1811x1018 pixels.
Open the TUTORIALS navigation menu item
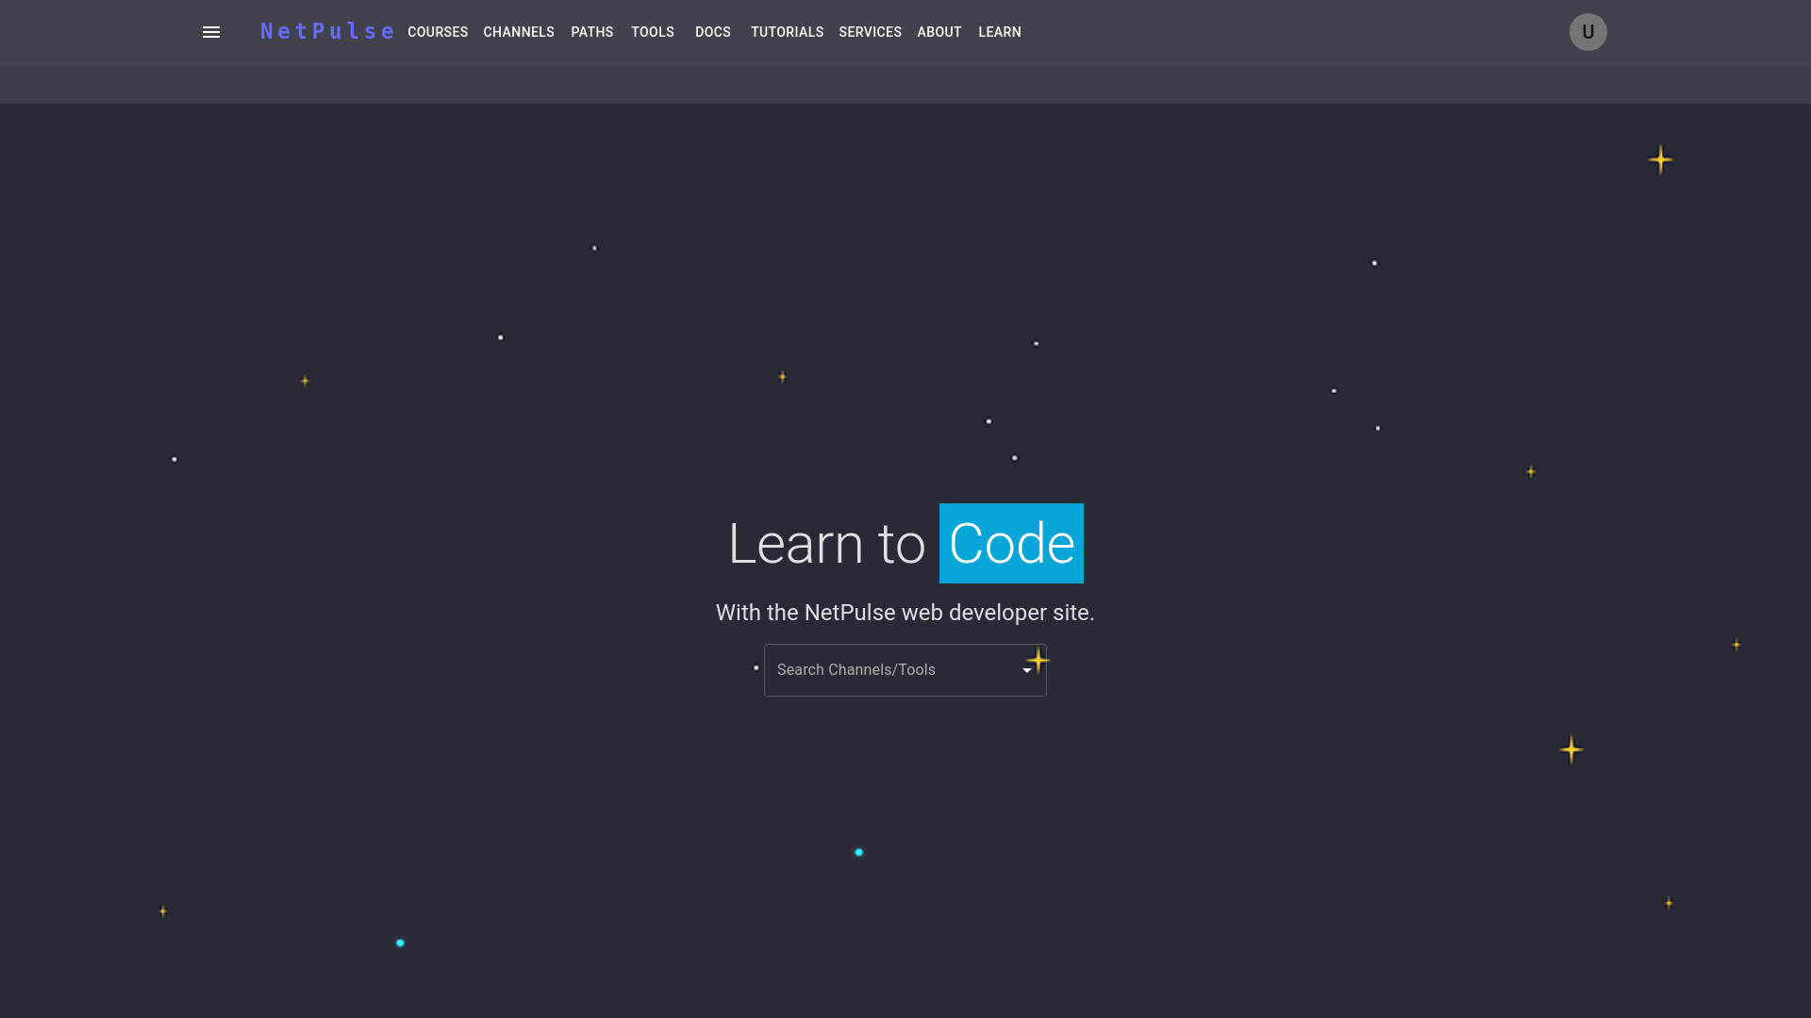[786, 32]
